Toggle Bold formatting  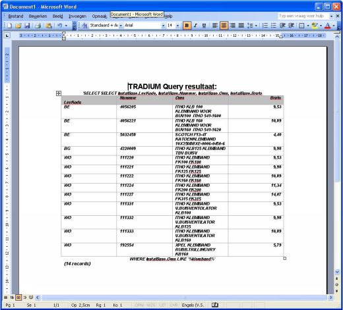[187, 26]
